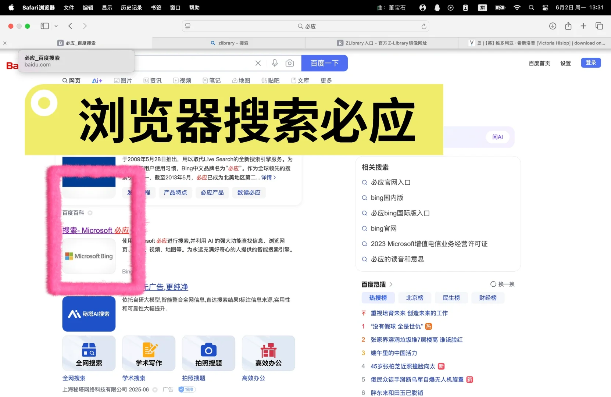The height and width of the screenshot is (397, 611).
Task: Select the 笔记 search tab
Action: (212, 81)
